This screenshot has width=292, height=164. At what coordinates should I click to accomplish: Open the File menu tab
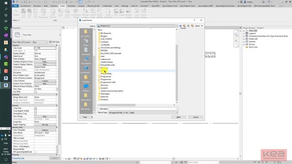pyautogui.click(x=16, y=6)
